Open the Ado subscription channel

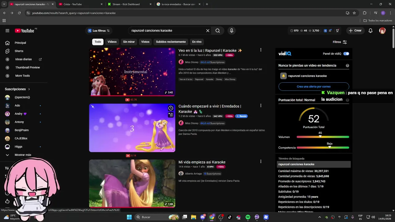[17, 105]
